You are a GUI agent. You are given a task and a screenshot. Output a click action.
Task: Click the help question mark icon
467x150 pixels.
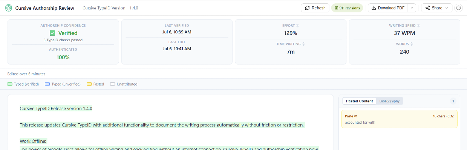pos(459,8)
